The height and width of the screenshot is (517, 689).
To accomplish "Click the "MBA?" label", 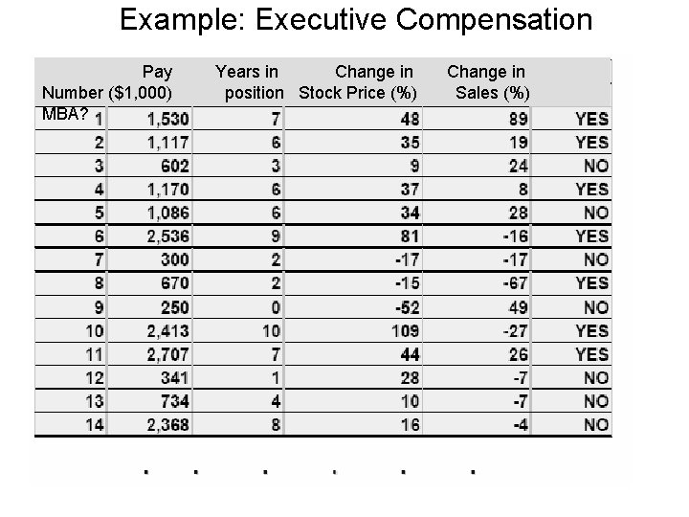I will tap(65, 114).
